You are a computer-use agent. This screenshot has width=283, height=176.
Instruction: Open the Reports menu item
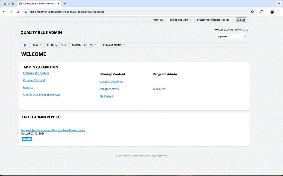[x=52, y=45]
